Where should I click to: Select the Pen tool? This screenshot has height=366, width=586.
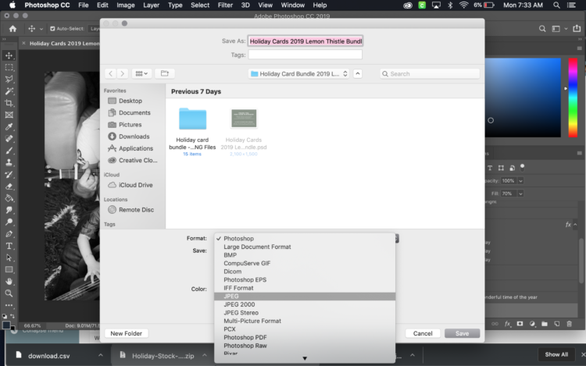[9, 234]
